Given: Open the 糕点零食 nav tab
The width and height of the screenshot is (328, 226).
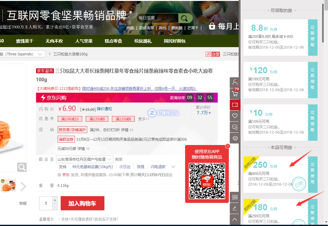Looking at the screenshot, I should point(113,41).
